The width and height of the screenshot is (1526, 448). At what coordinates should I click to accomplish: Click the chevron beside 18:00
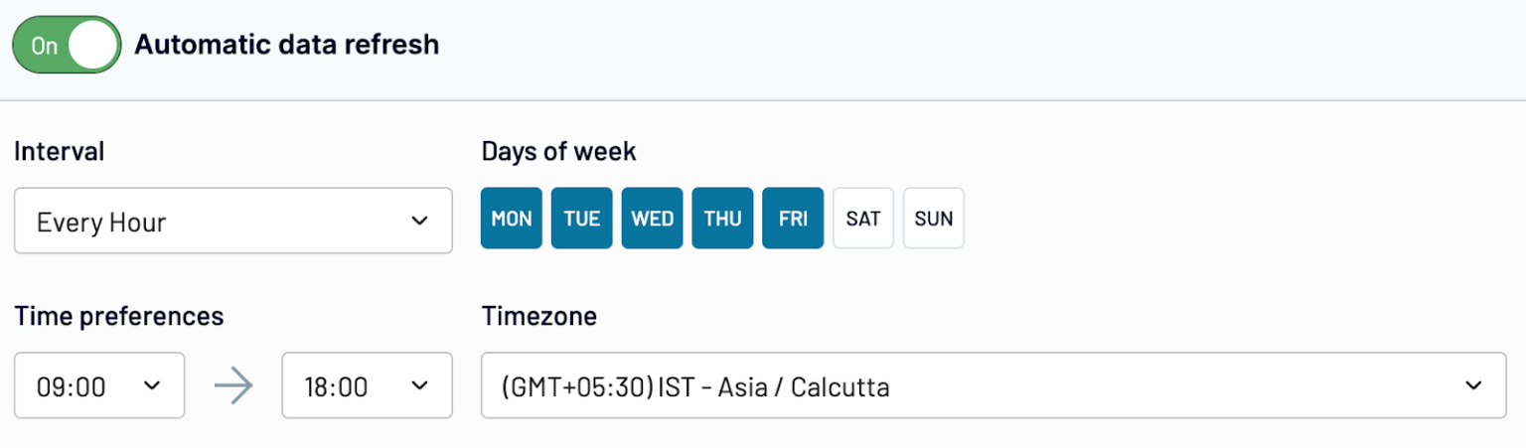click(x=419, y=385)
